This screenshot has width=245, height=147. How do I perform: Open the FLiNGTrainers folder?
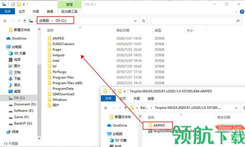pyautogui.click(x=61, y=44)
